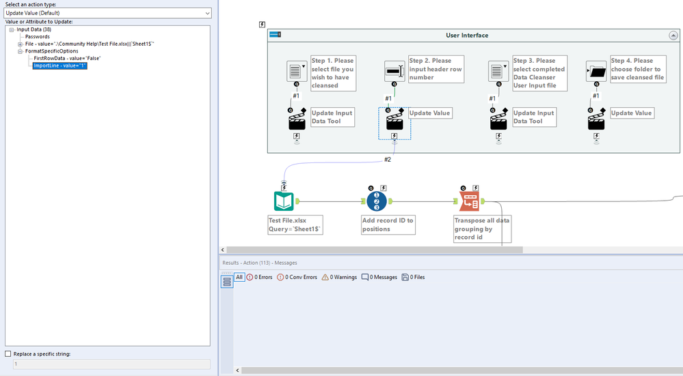Image resolution: width=683 pixels, height=376 pixels.
Task: Select the Step 4 Folder Browse tool
Action: point(596,71)
